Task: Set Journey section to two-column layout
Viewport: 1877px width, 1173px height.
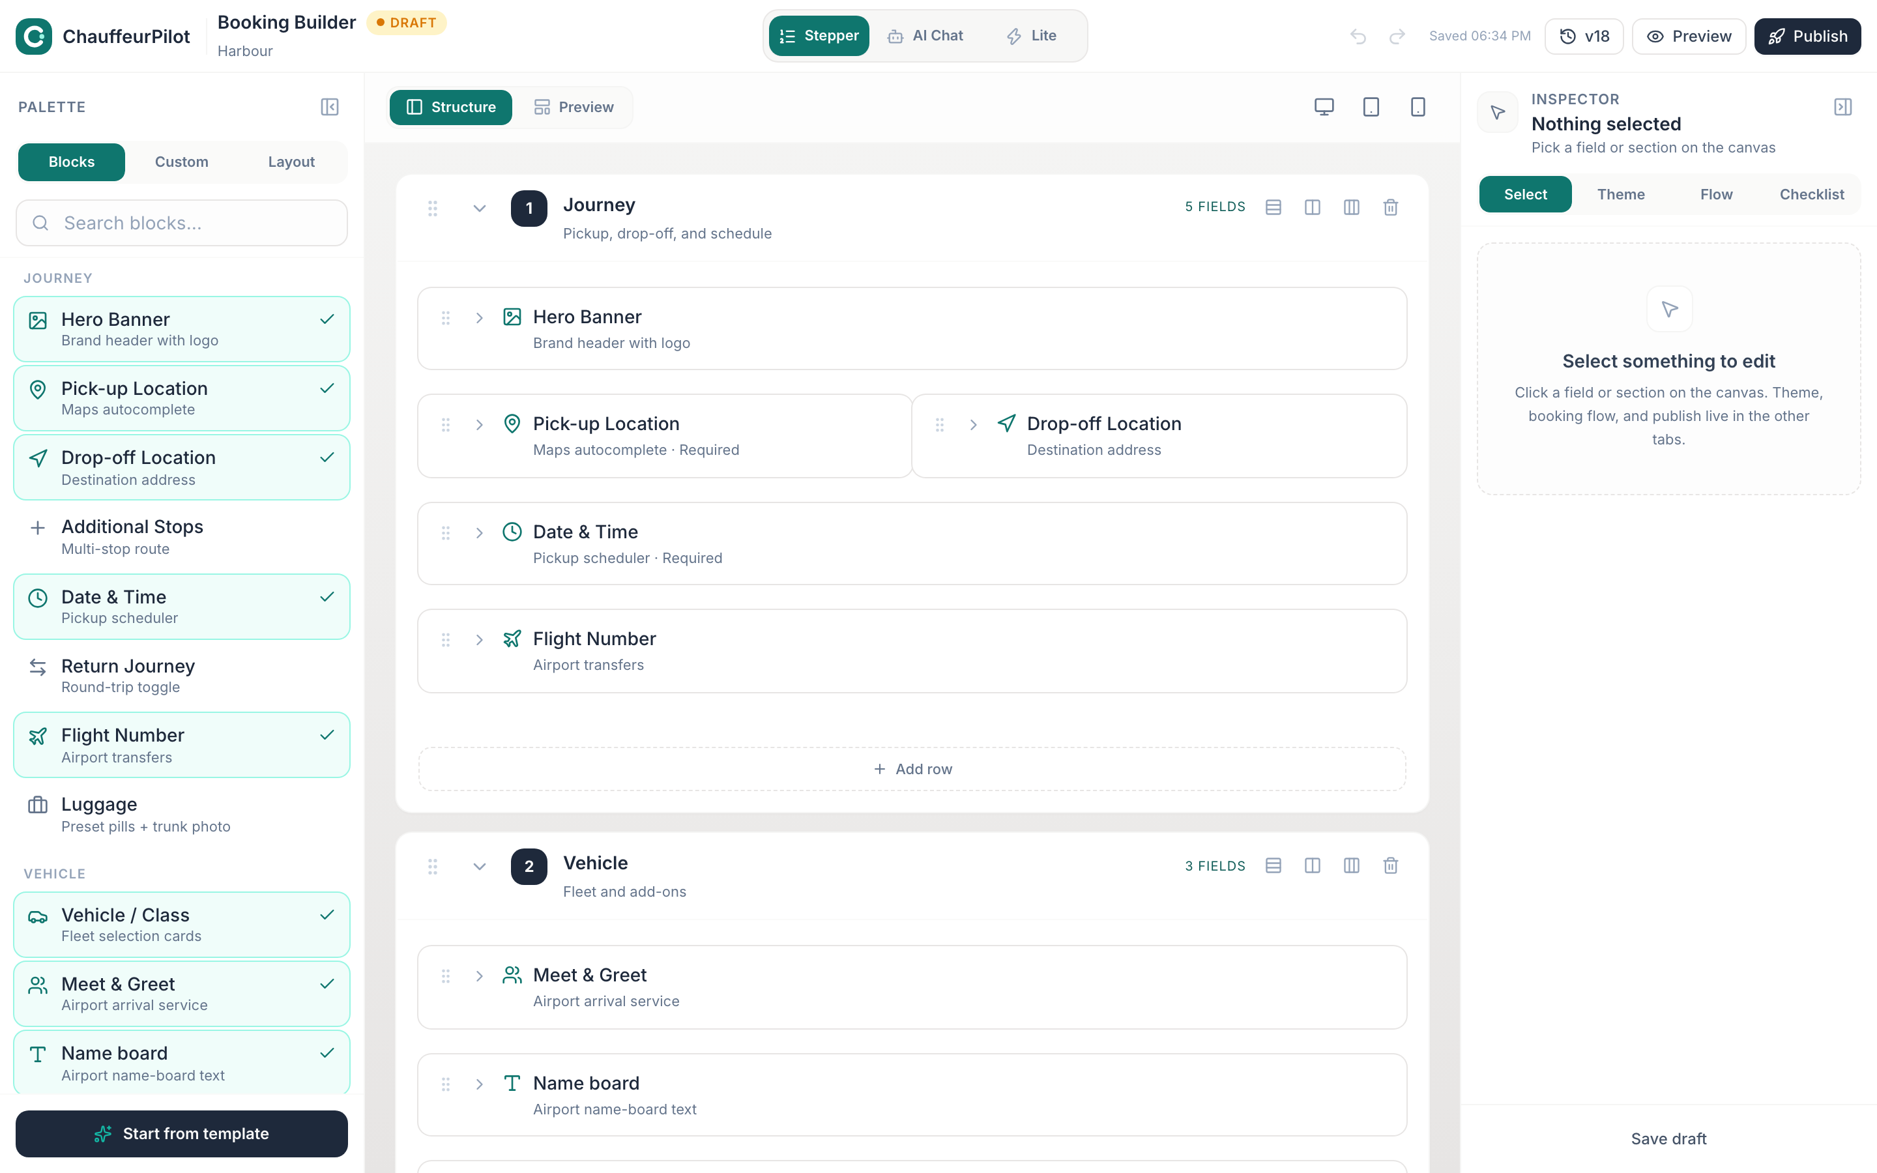Action: coord(1313,207)
